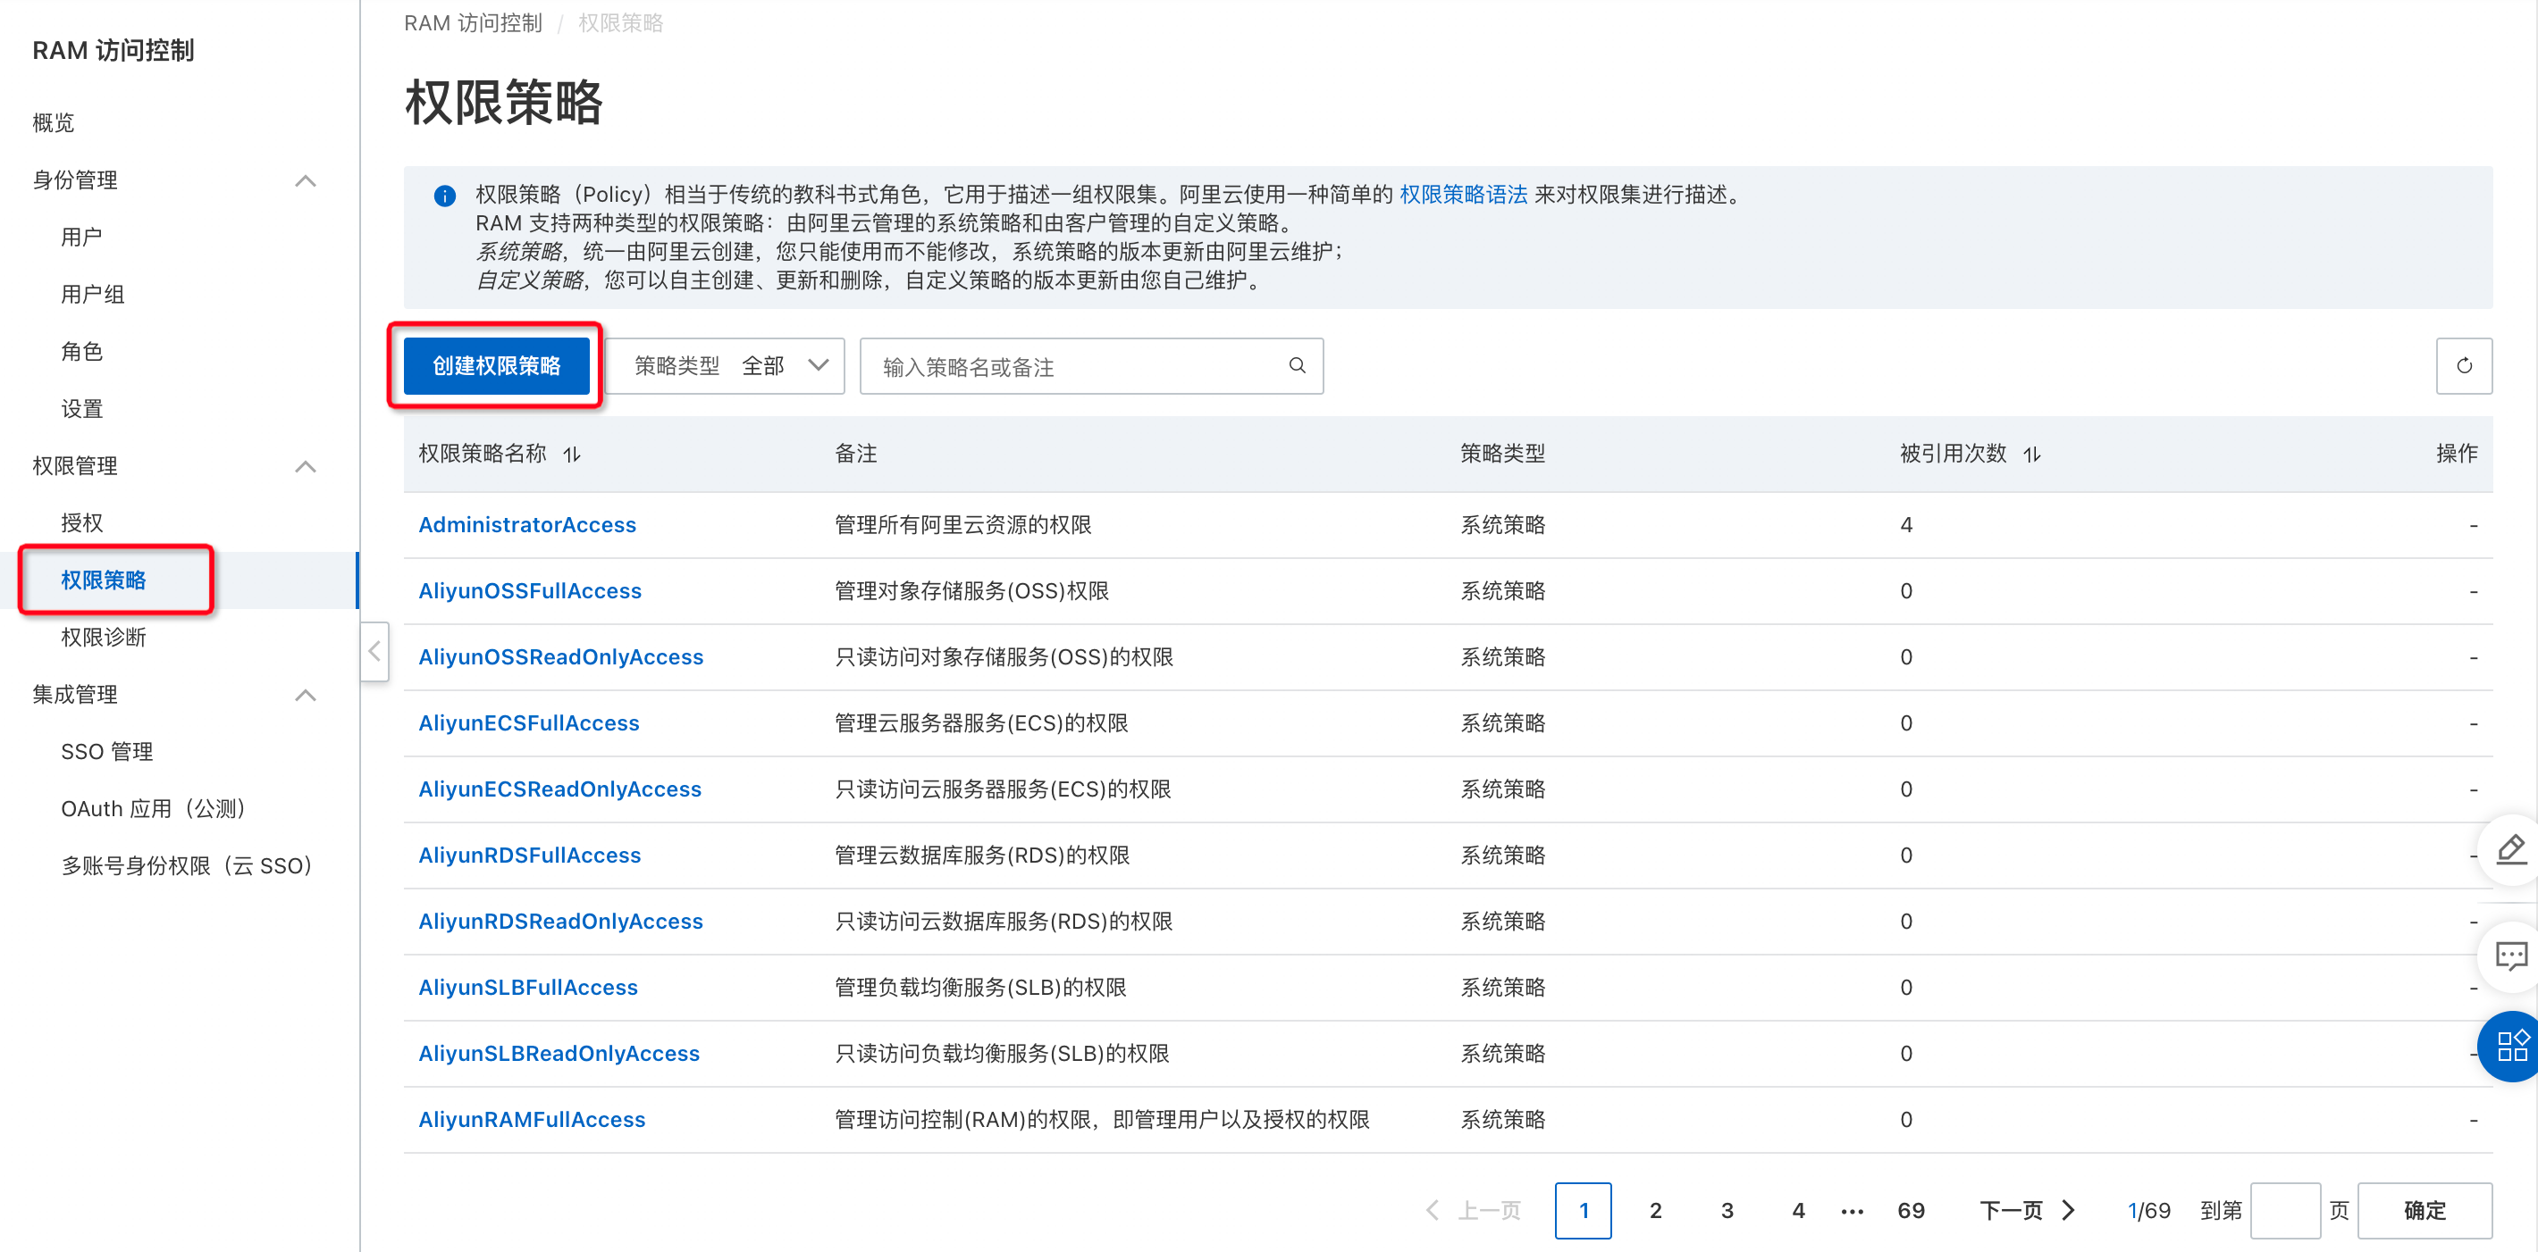The width and height of the screenshot is (2538, 1252).
Task: Go to page 3
Action: pos(1727,1210)
